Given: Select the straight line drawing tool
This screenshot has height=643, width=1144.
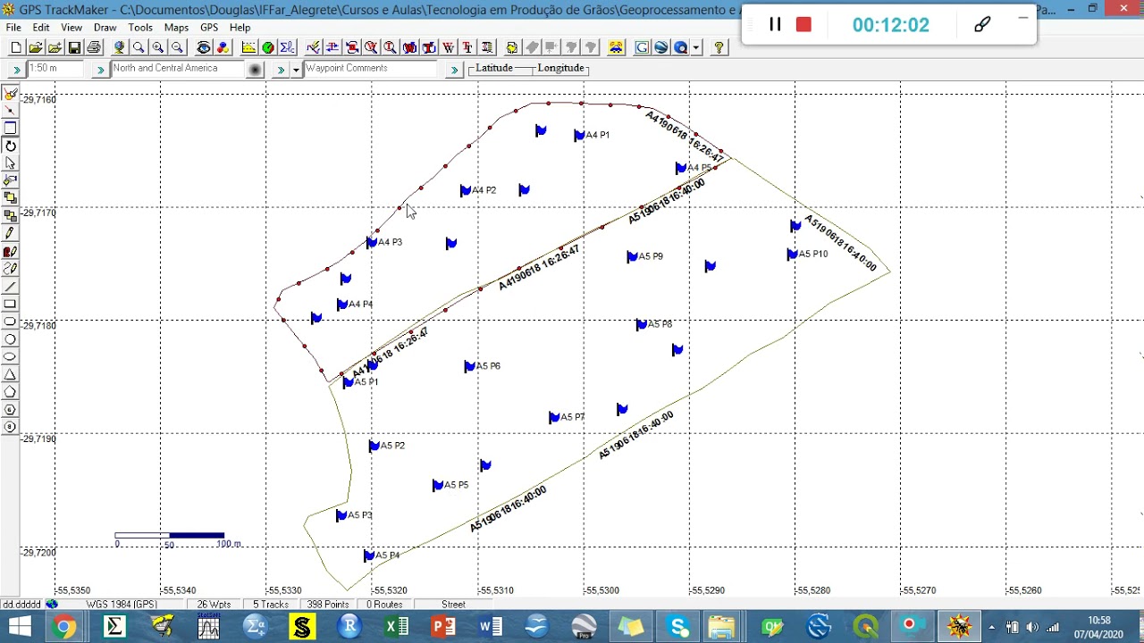Looking at the screenshot, I should [11, 287].
